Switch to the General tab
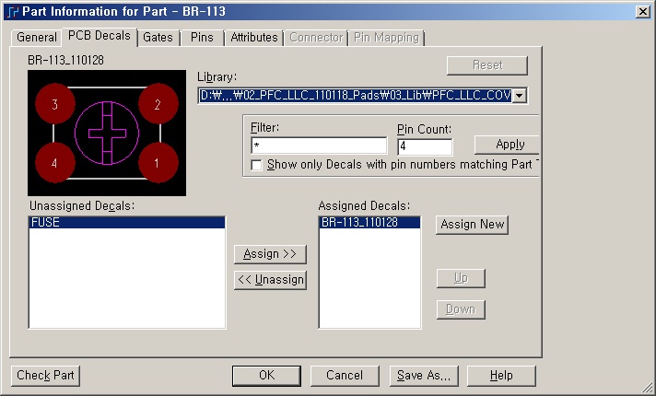656x396 pixels. (x=37, y=38)
